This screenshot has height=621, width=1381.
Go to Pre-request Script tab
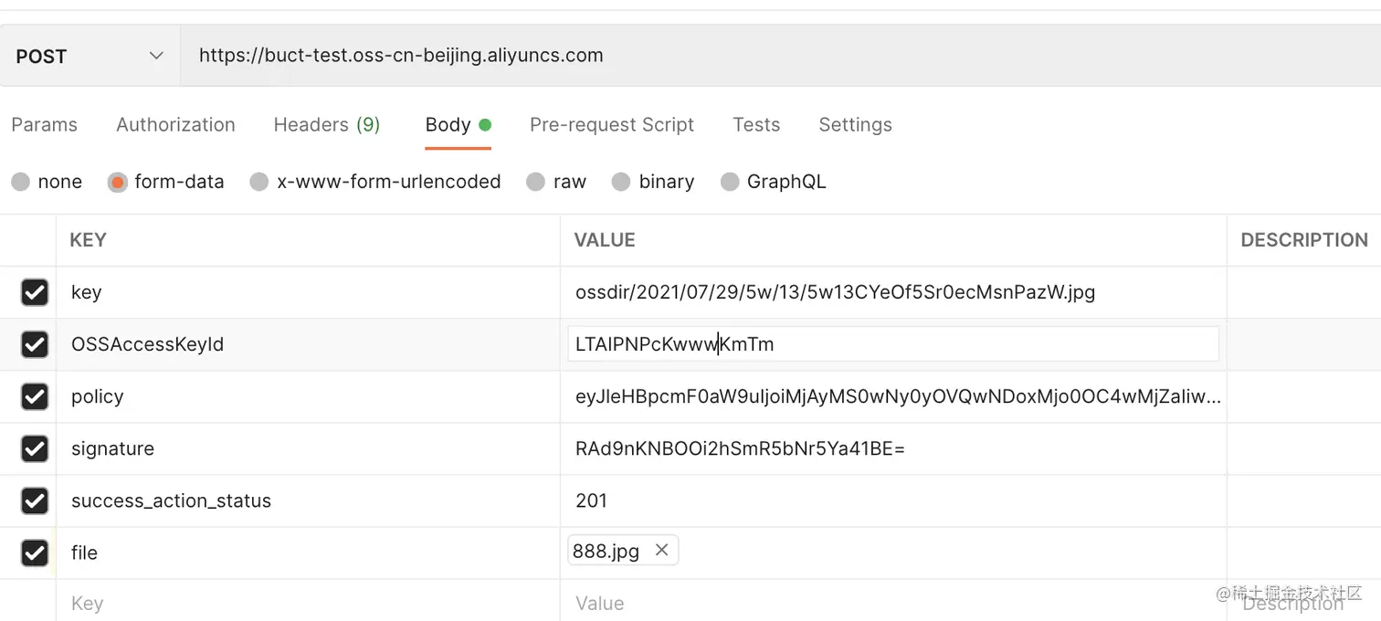612,125
